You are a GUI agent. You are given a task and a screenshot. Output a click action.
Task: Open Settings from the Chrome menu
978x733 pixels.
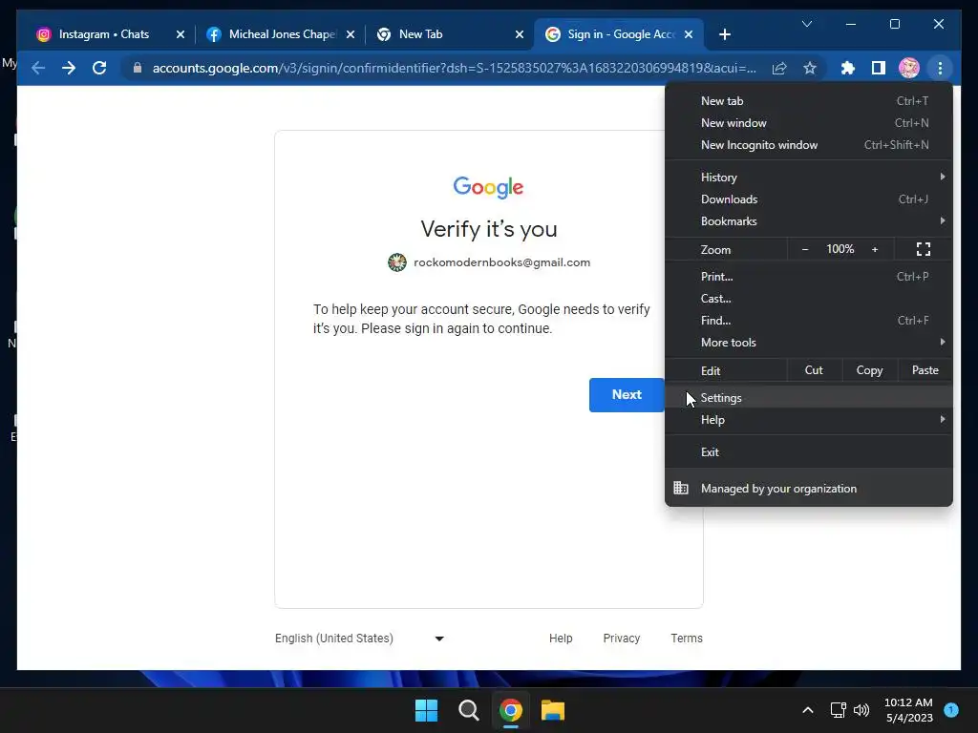(808, 398)
